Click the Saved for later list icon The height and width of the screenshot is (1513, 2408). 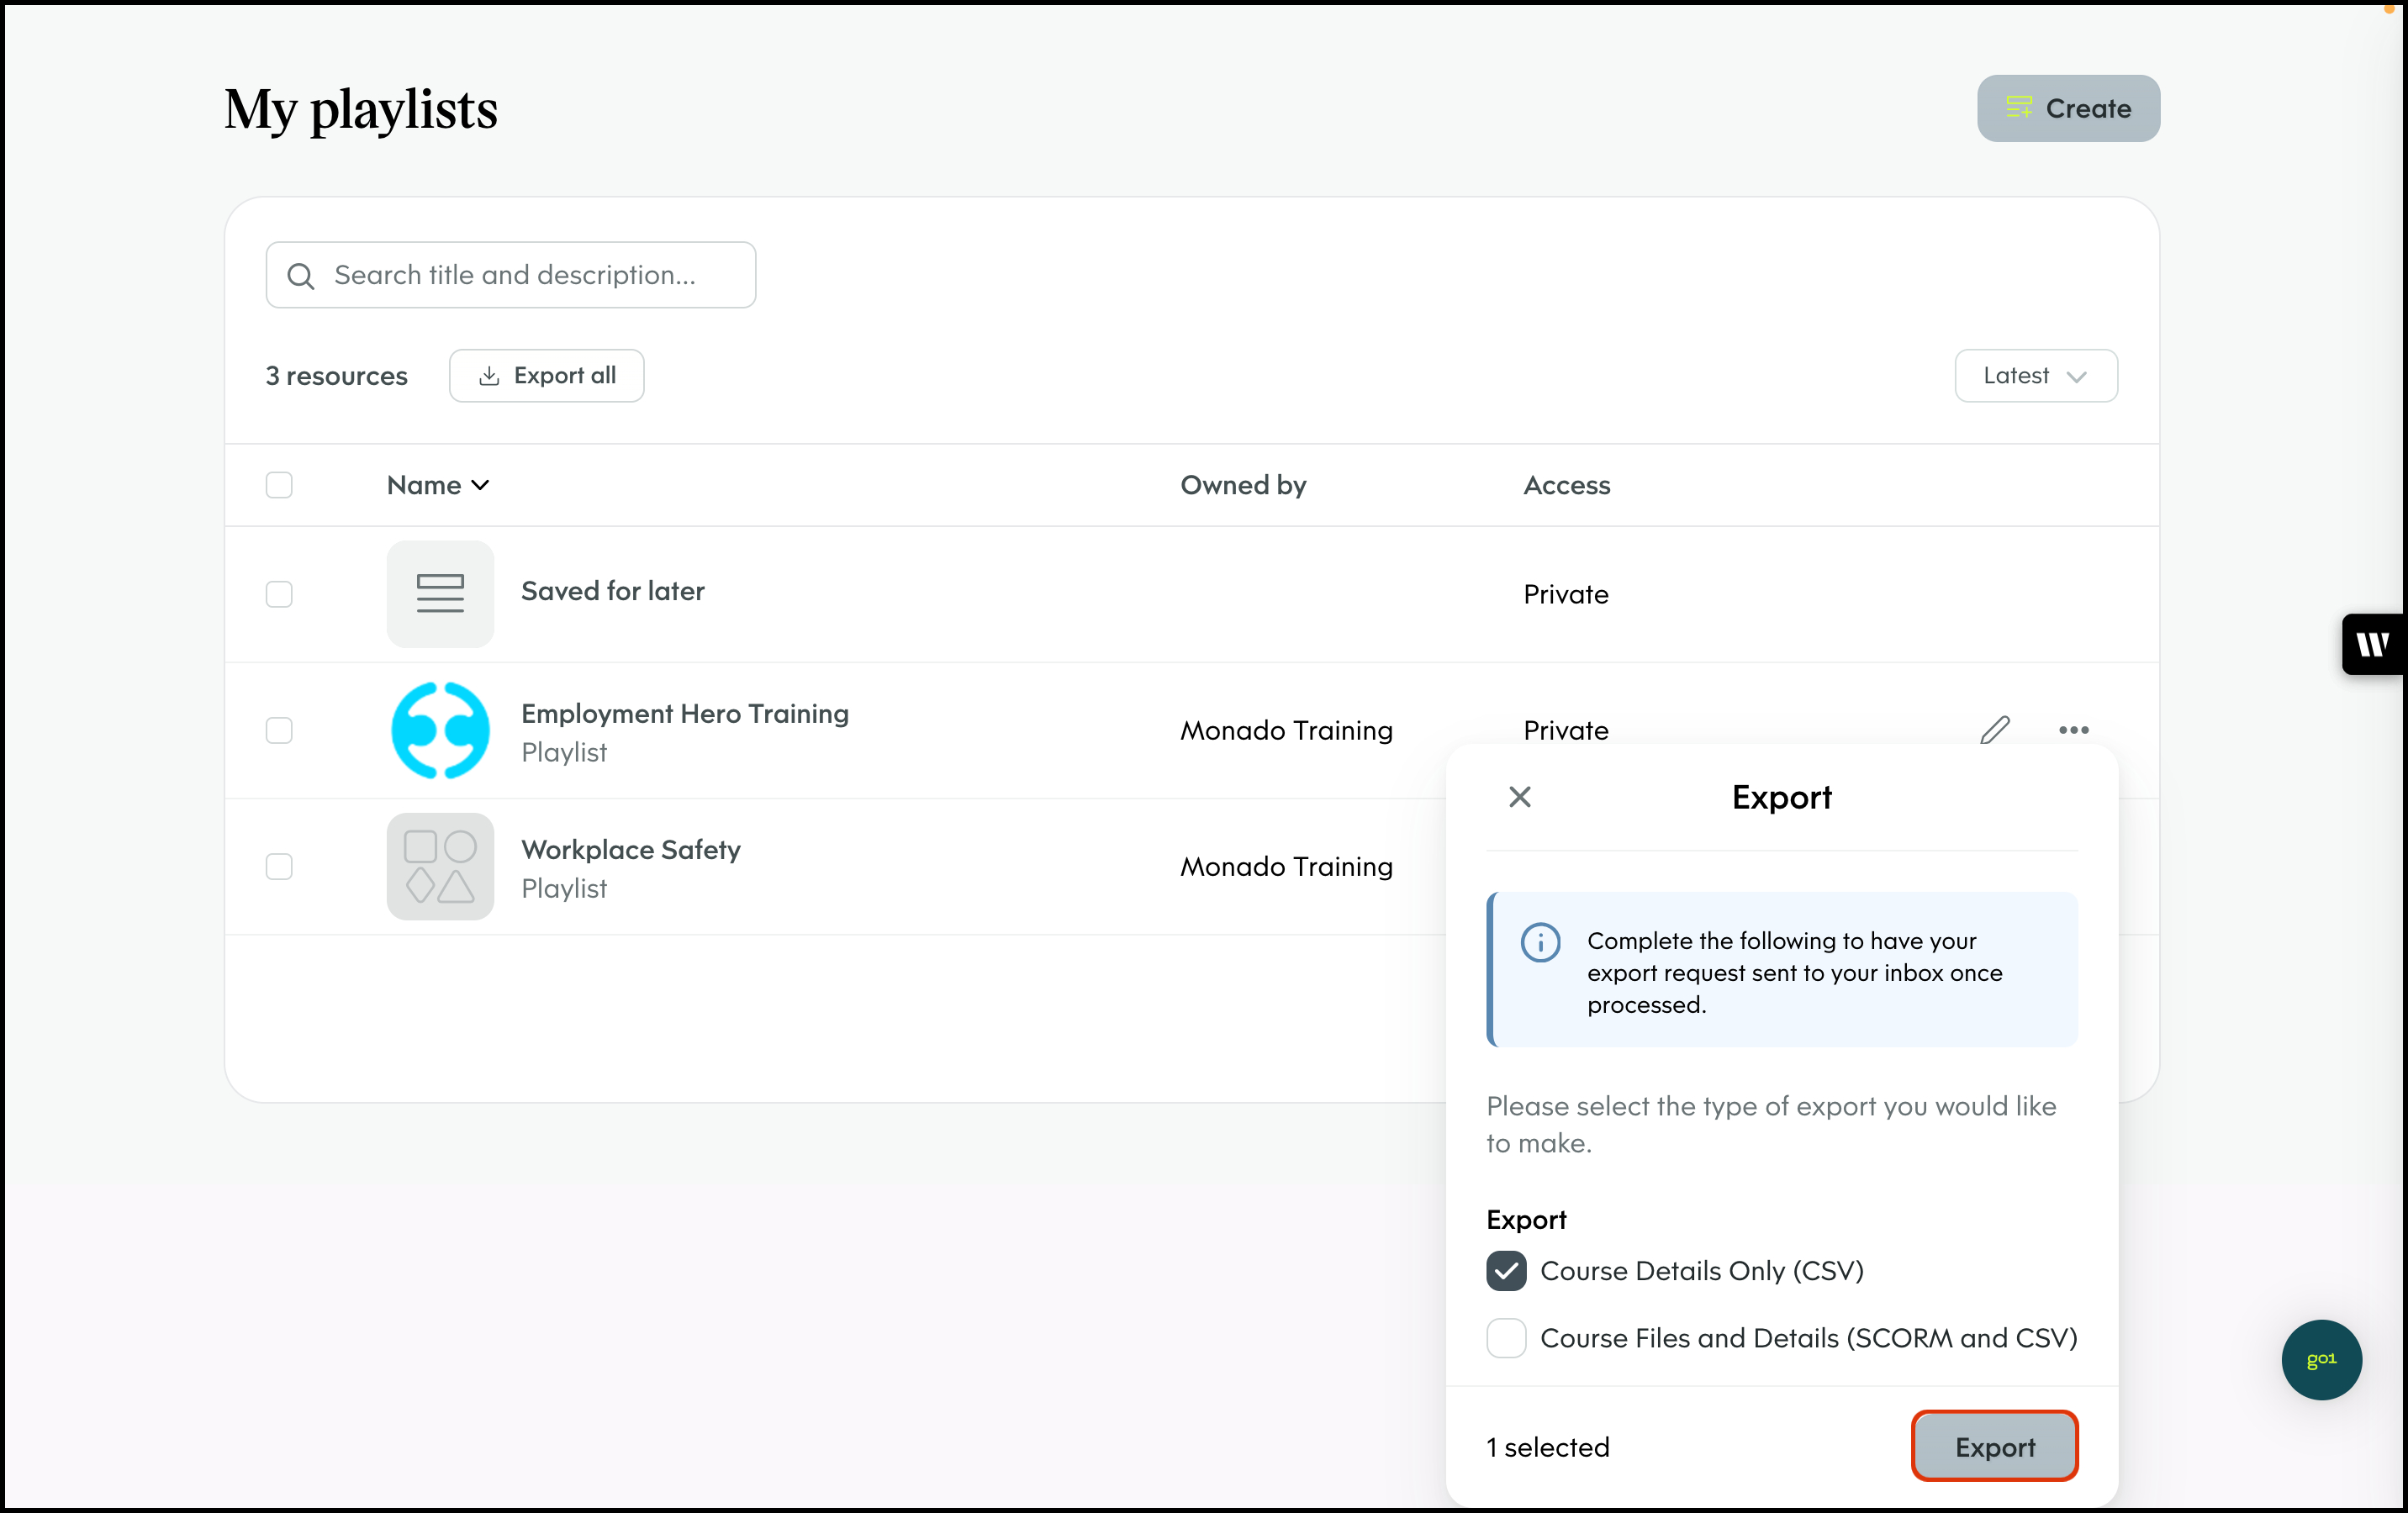(440, 594)
